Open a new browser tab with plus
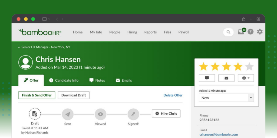 (251, 19)
